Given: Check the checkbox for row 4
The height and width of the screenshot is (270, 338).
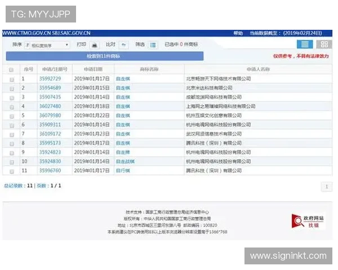Looking at the screenshot, I should tap(12, 107).
